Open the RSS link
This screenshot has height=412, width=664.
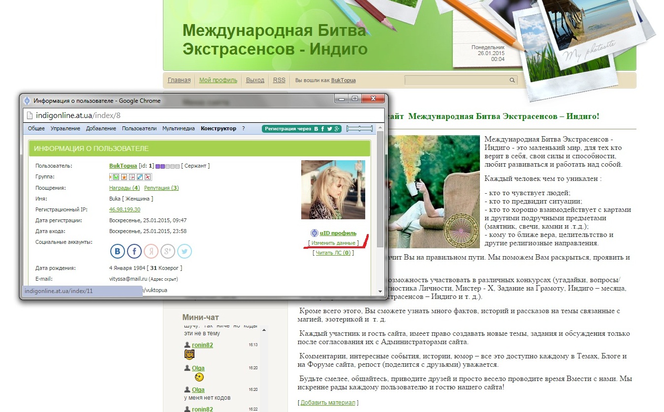tap(279, 80)
